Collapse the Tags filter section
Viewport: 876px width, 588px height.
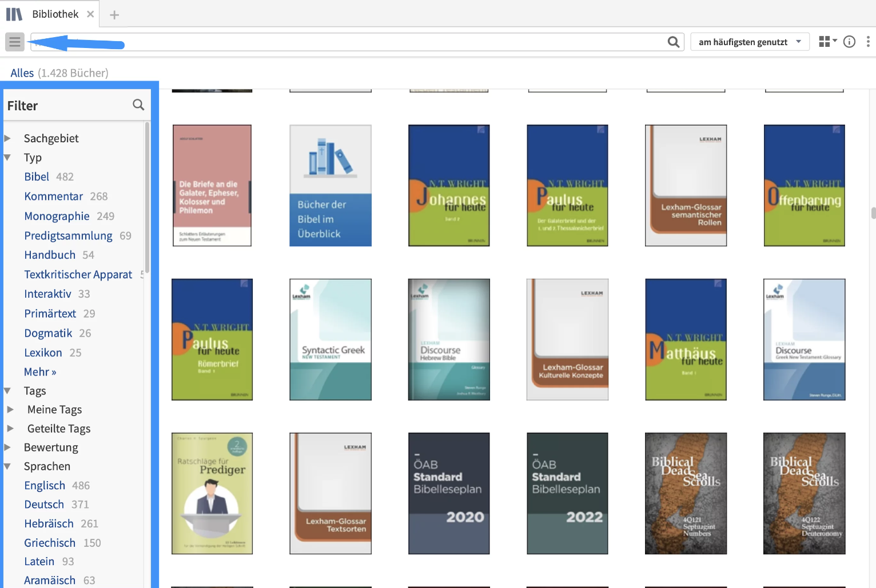coord(7,391)
